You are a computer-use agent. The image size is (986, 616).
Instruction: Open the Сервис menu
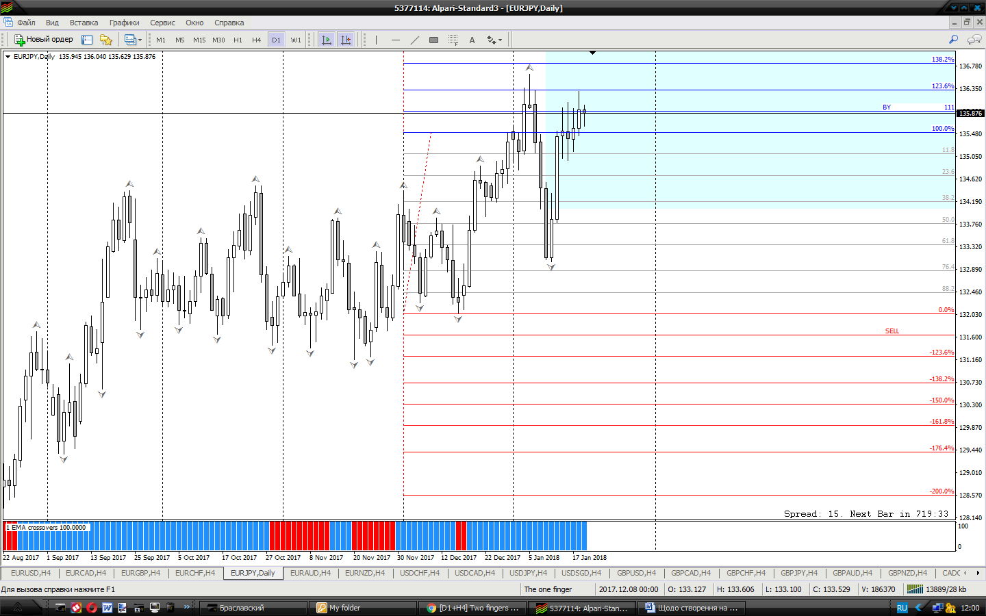click(x=162, y=23)
